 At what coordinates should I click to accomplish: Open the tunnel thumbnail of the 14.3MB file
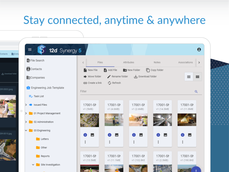click(162, 120)
